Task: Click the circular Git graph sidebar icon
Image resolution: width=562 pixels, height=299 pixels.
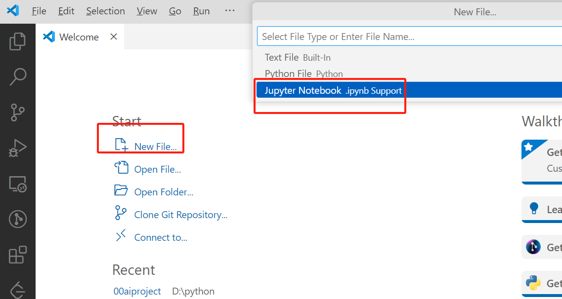Action: (18, 219)
